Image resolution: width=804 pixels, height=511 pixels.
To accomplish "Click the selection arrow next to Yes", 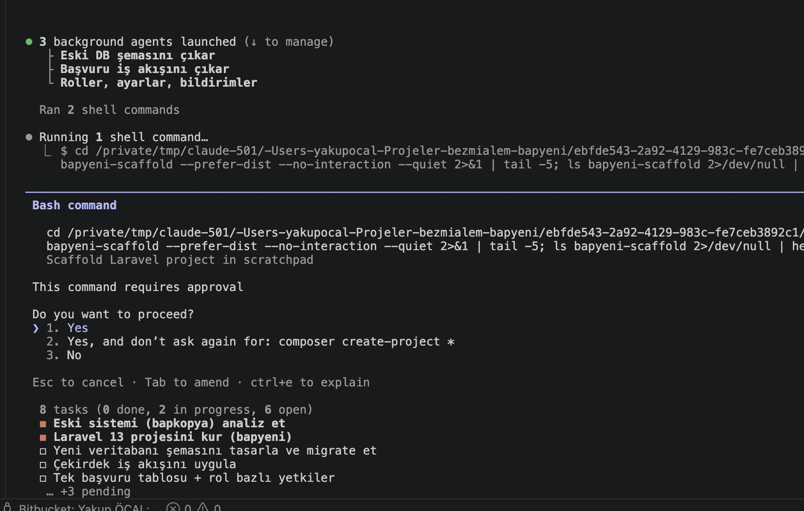I will (36, 328).
